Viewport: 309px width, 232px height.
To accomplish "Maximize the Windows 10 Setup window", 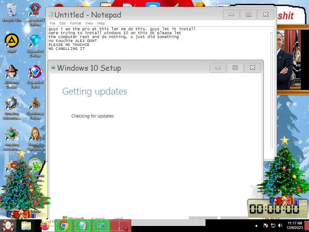I will coord(235,68).
